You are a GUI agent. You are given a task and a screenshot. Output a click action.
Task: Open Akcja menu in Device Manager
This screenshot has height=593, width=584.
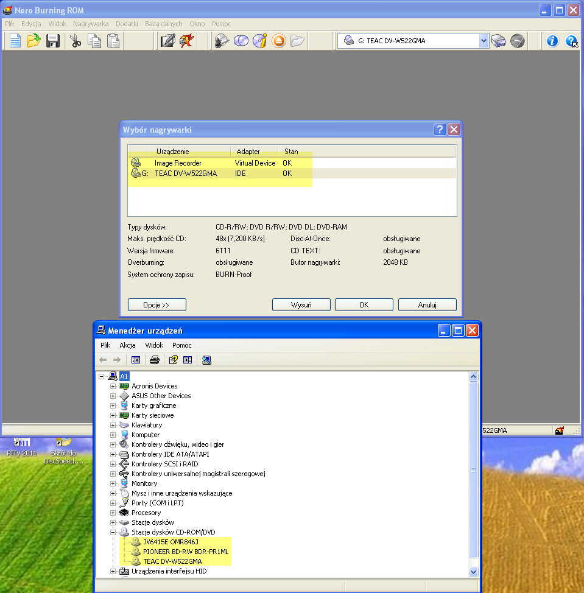pyautogui.click(x=127, y=345)
